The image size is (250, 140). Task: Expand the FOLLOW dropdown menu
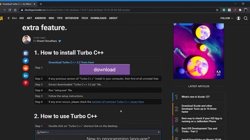point(227,18)
